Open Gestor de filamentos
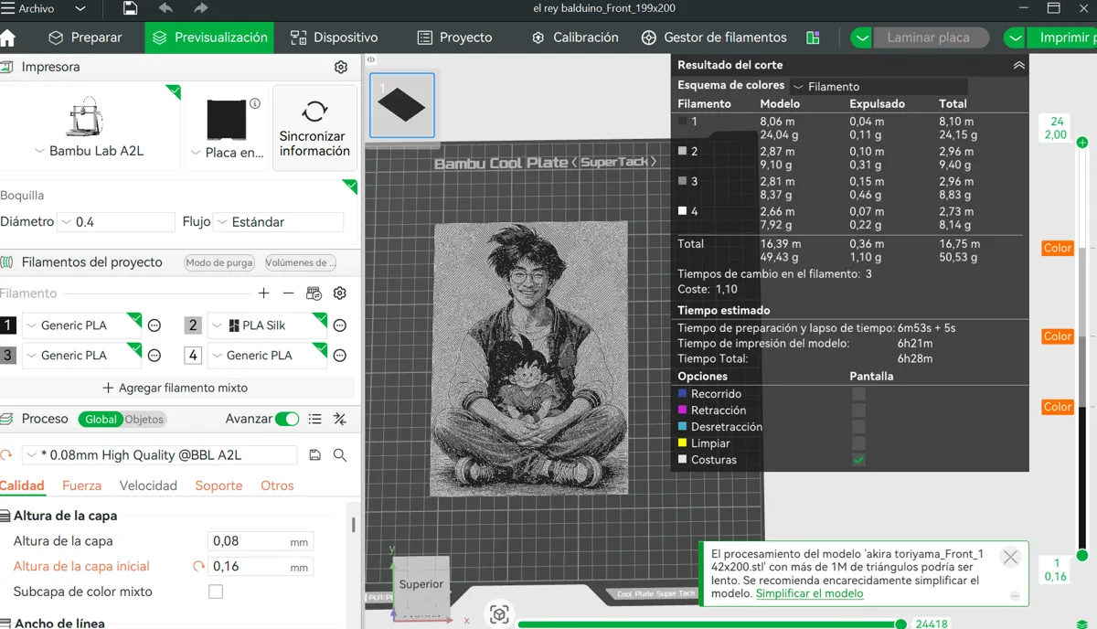 click(x=714, y=37)
